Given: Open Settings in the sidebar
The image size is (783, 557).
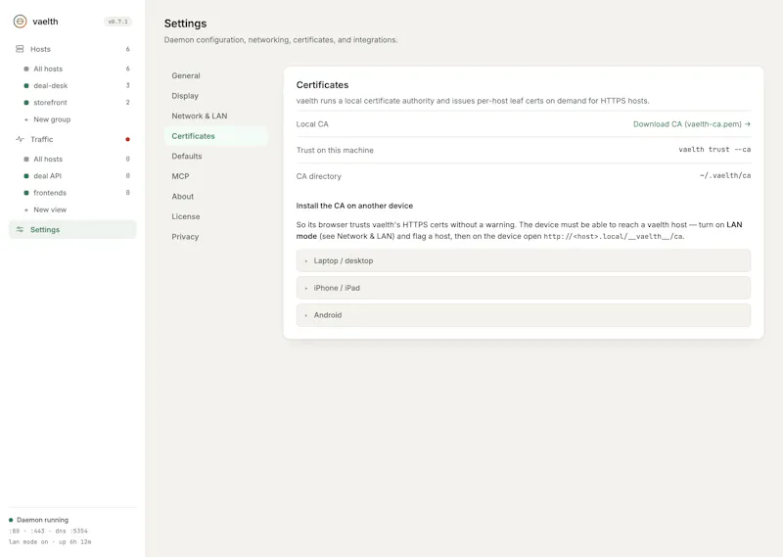Looking at the screenshot, I should 72,229.
